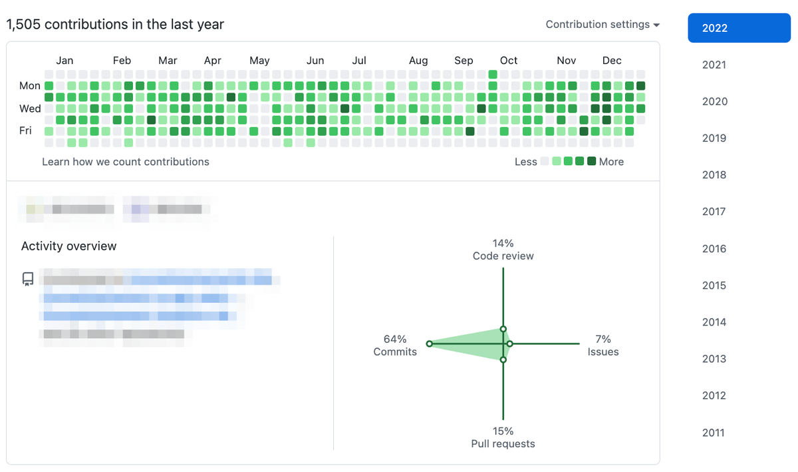Open the Contribution settings dropdown
798x472 pixels.
point(602,25)
